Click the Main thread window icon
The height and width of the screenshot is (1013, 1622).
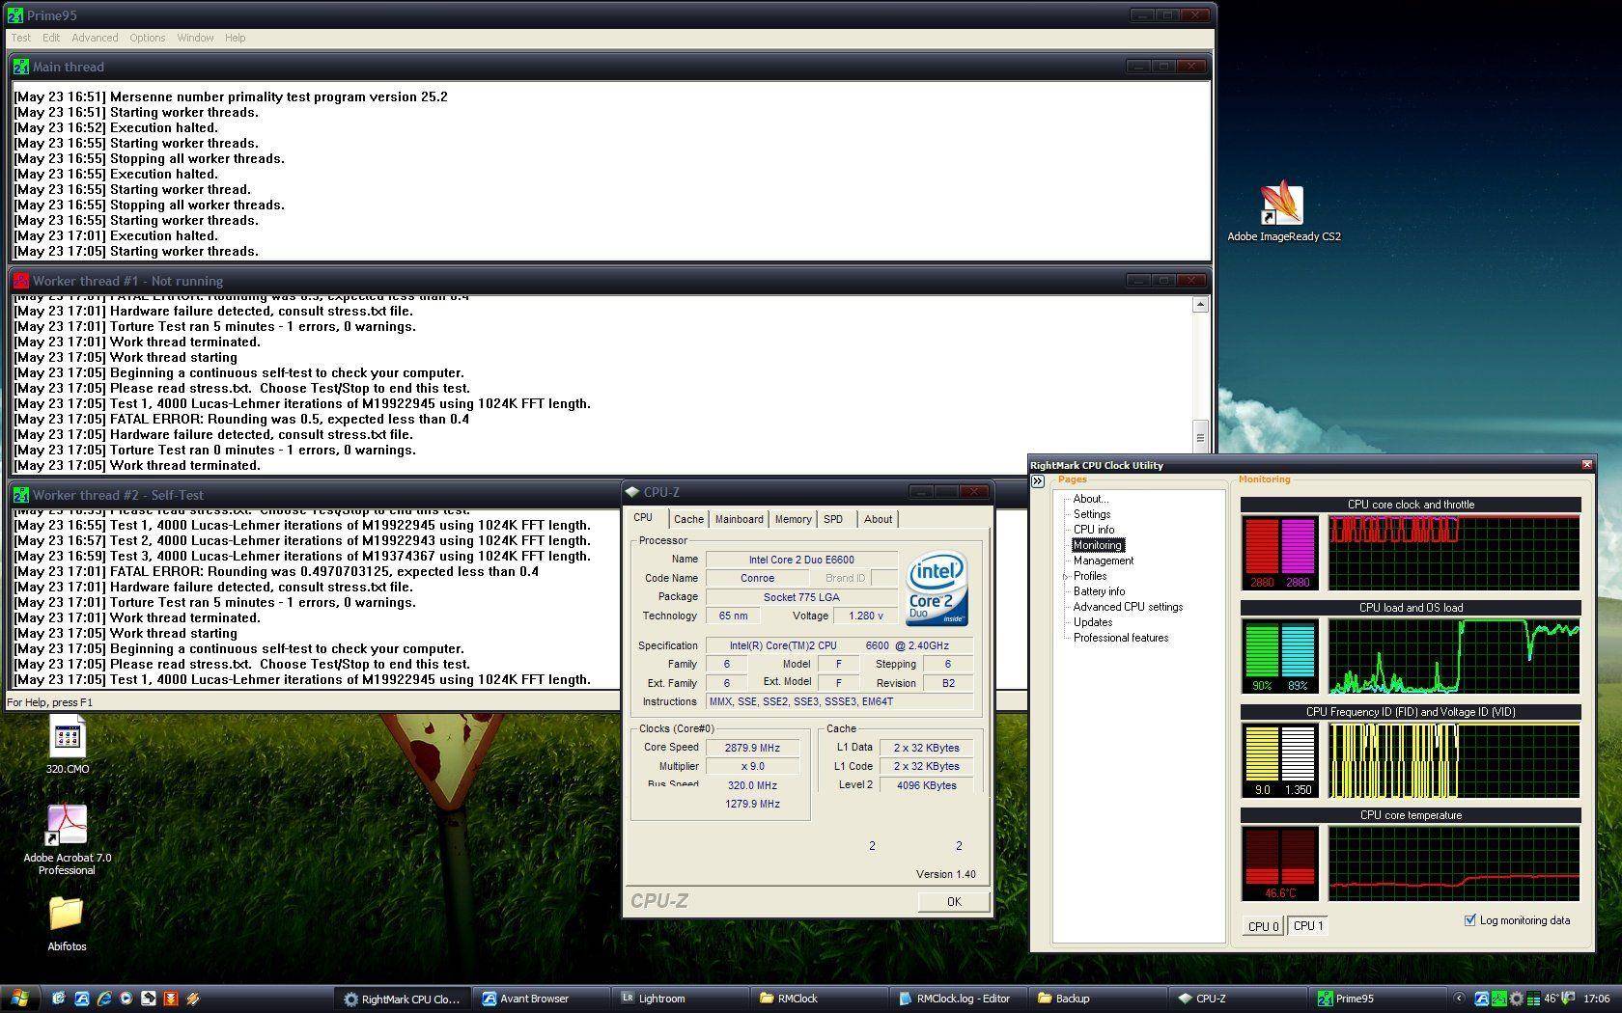coord(20,67)
